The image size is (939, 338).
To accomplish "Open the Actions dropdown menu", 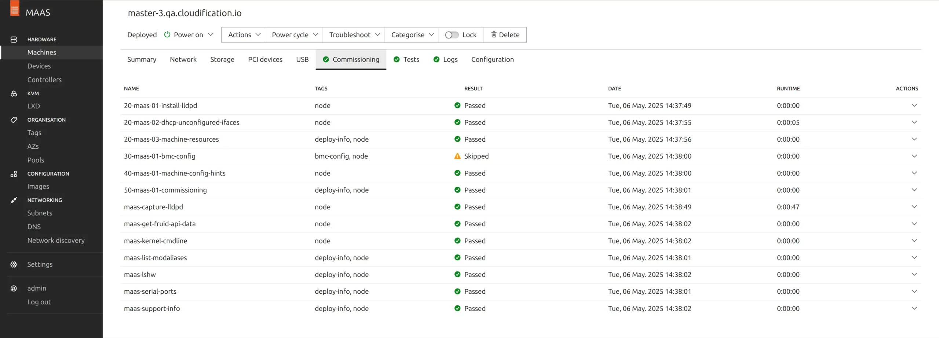I will [x=244, y=35].
